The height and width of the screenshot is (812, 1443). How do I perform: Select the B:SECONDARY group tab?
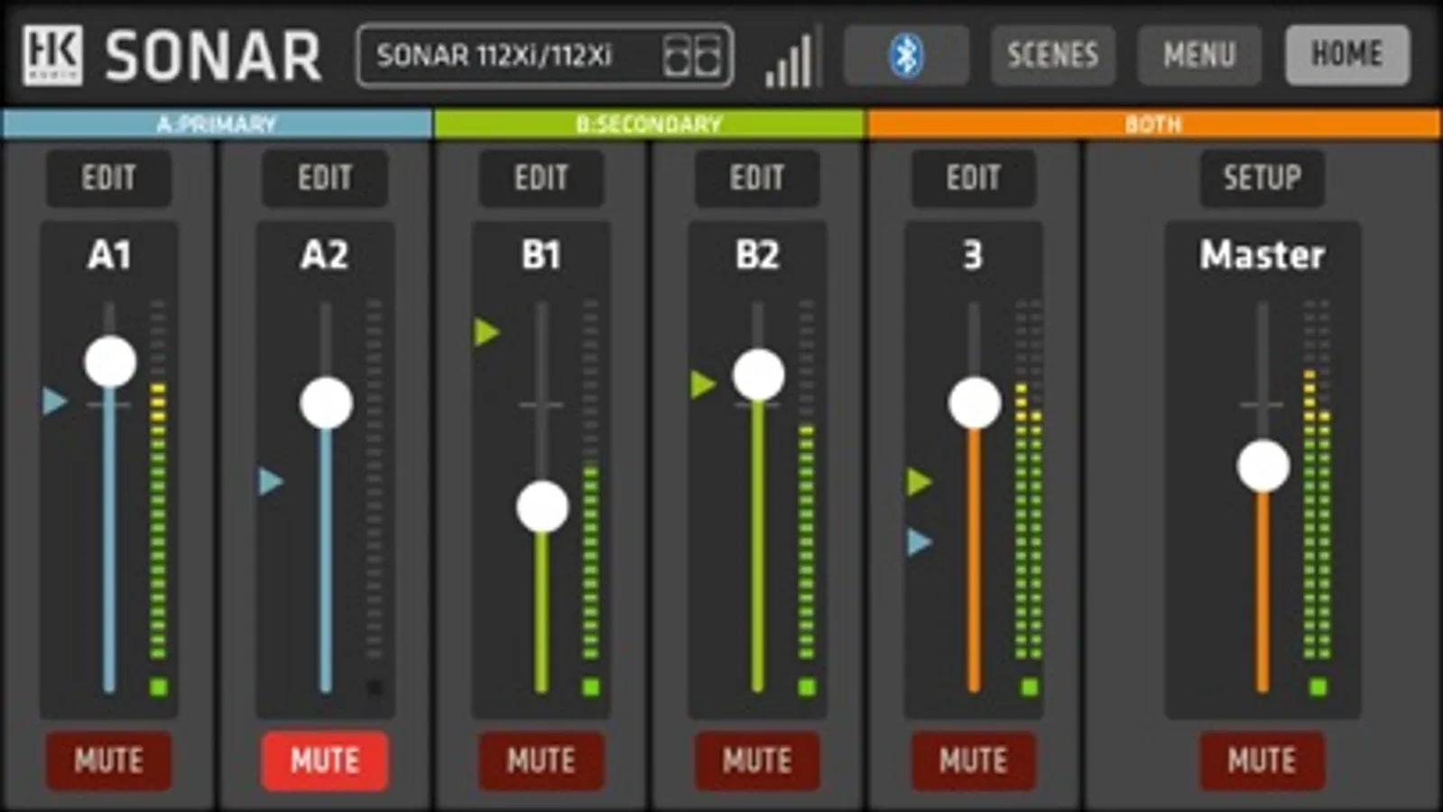(x=649, y=124)
